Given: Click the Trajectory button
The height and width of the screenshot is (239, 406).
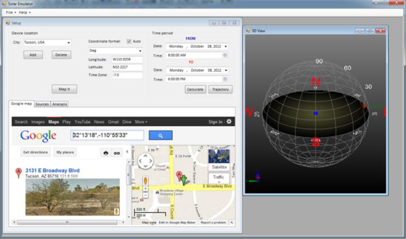Looking at the screenshot, I should click(x=221, y=90).
